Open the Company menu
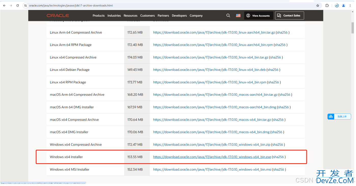 196,16
